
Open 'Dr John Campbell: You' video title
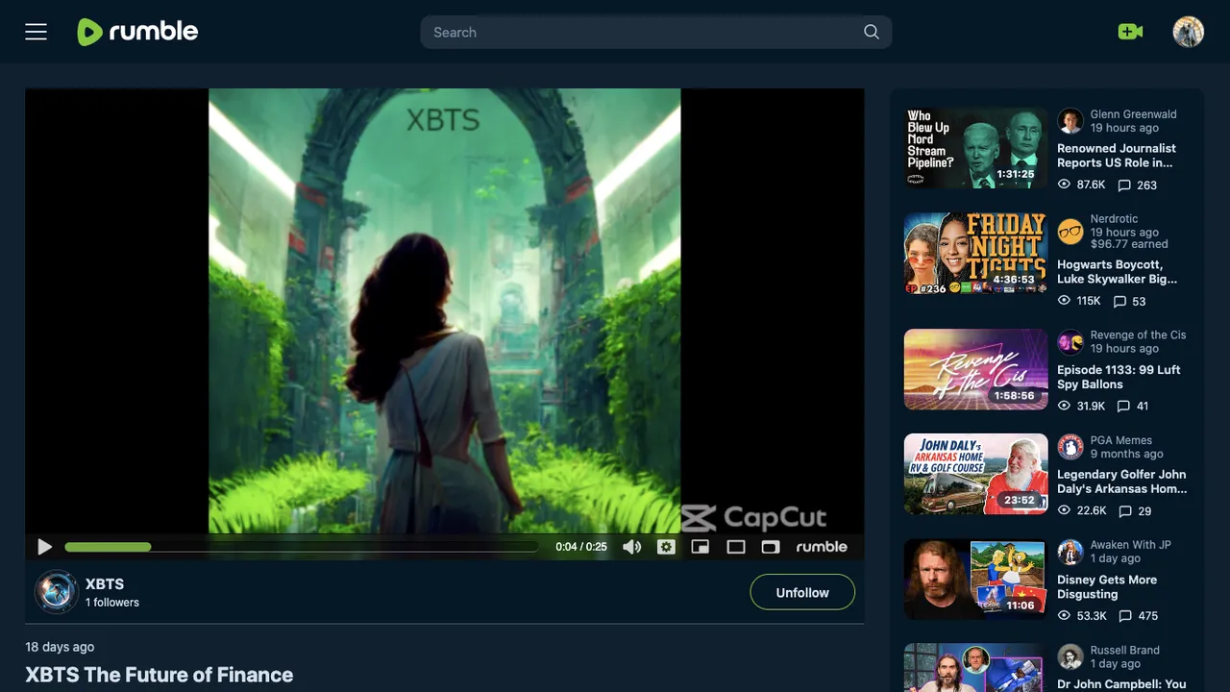tap(1121, 684)
